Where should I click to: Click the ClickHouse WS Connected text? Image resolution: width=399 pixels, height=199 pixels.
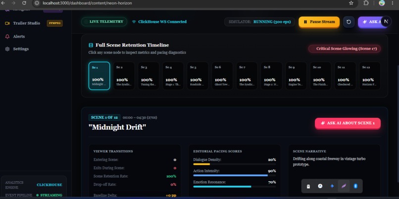click(162, 22)
